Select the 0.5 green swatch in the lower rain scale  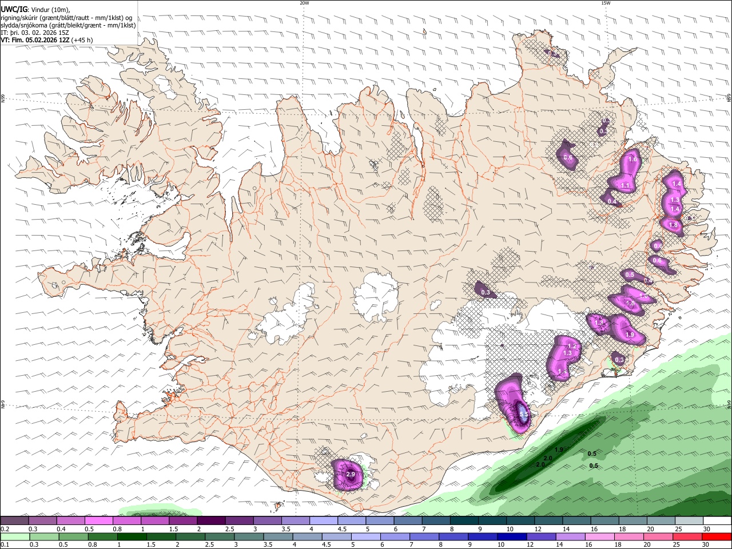73,537
